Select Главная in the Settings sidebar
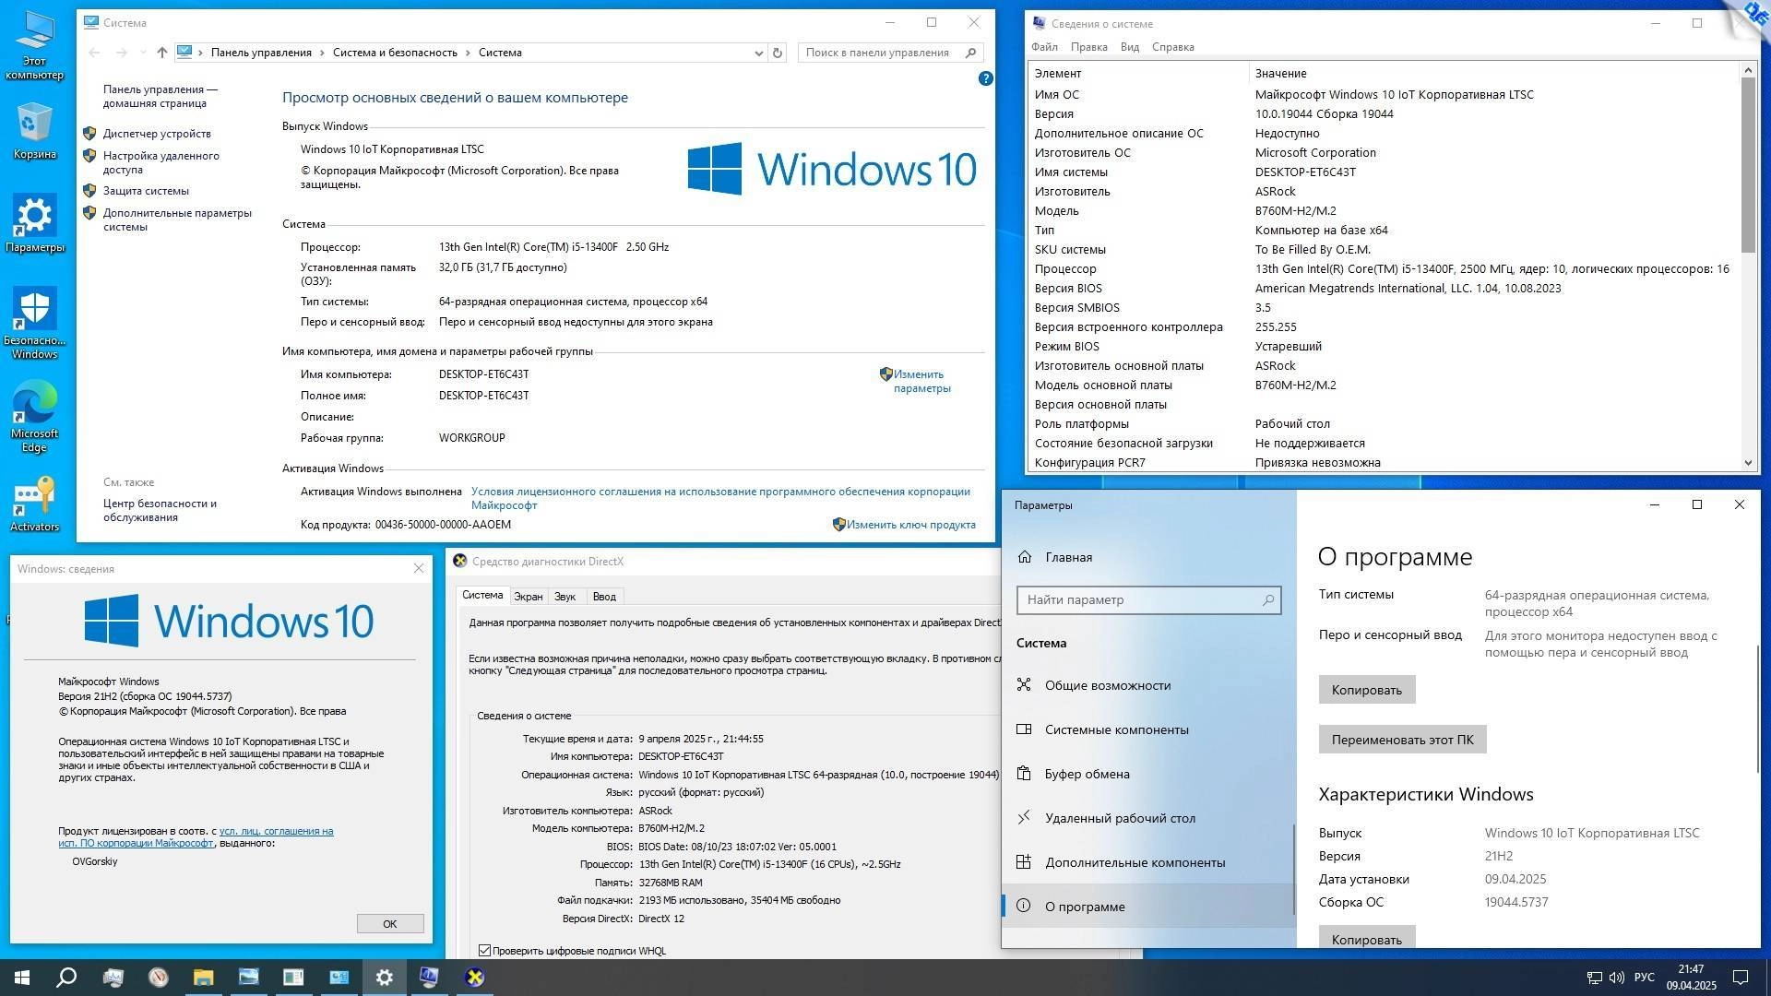Screen dimensions: 1771x996 point(1066,557)
